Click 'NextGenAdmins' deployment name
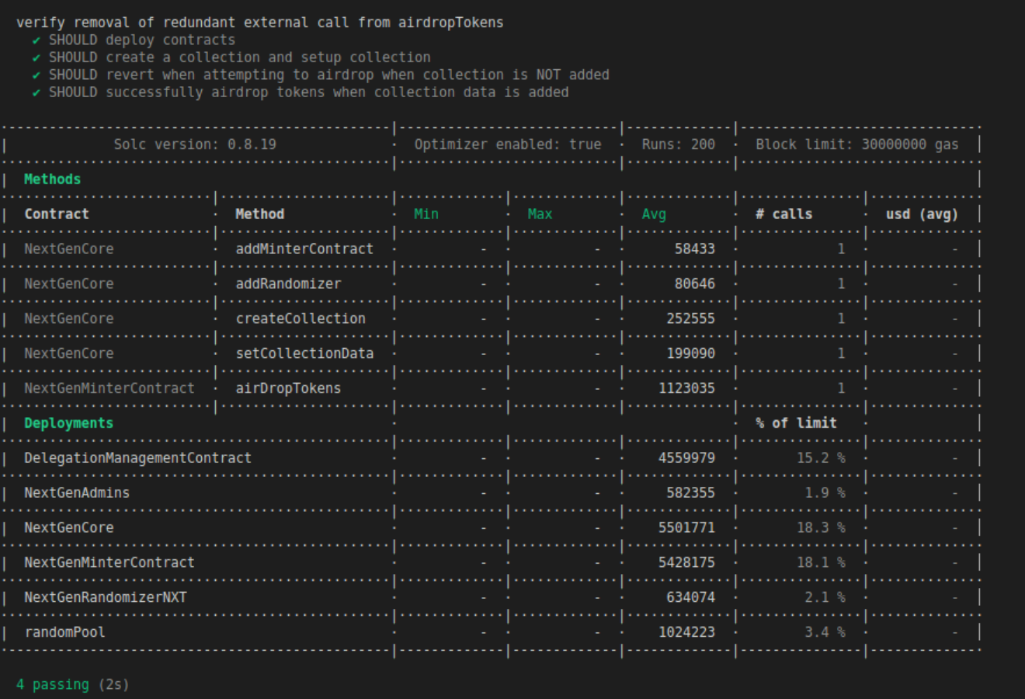1025x699 pixels. [x=77, y=493]
